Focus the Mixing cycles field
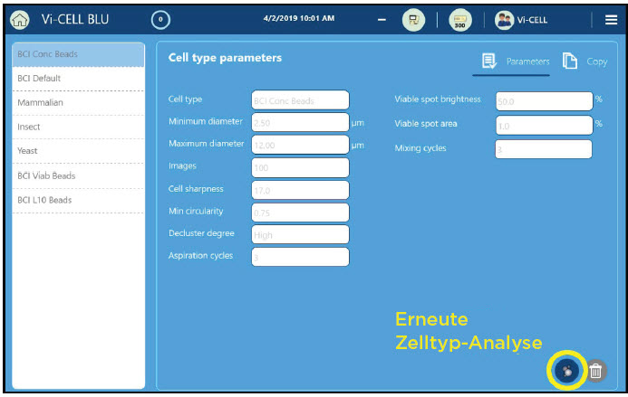The width and height of the screenshot is (628, 397). click(x=544, y=149)
